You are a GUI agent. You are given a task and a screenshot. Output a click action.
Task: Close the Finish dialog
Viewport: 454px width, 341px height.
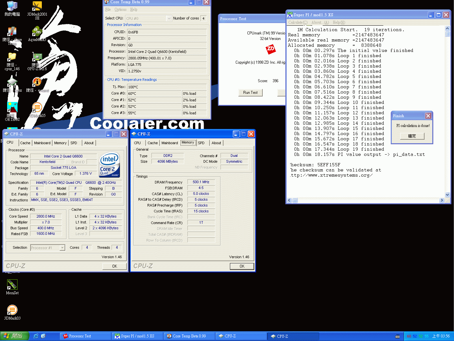coord(428,116)
